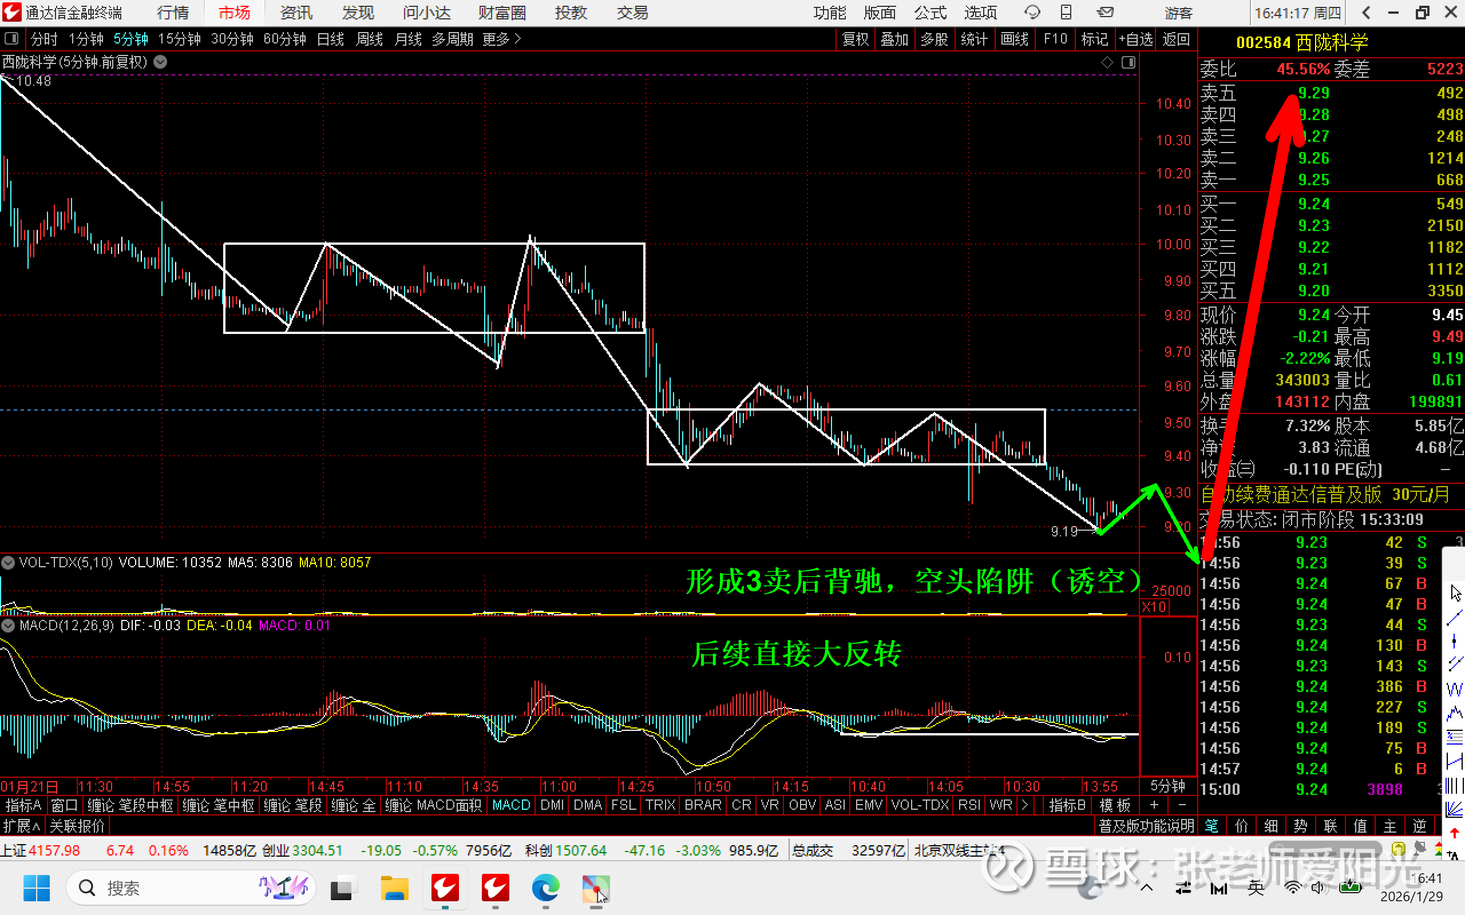Switch to the 日线 period tab
This screenshot has width=1465, height=915.
pos(331,39)
